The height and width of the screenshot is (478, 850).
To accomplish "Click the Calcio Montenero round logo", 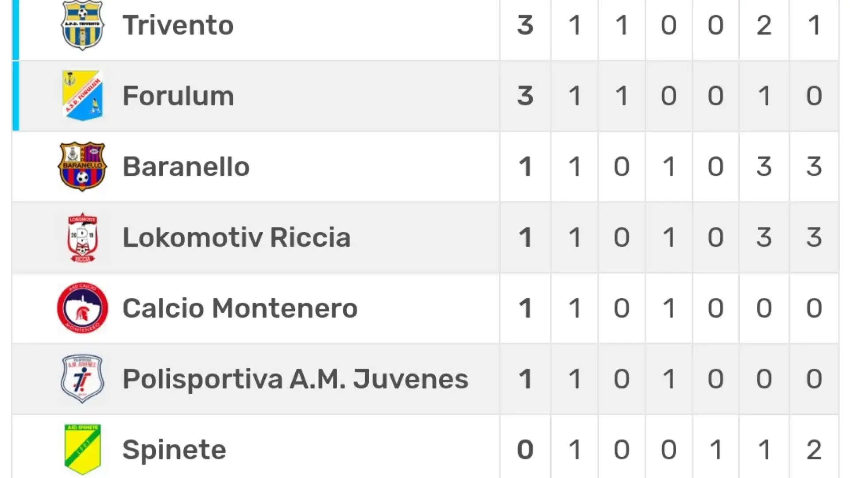I will pos(82,308).
